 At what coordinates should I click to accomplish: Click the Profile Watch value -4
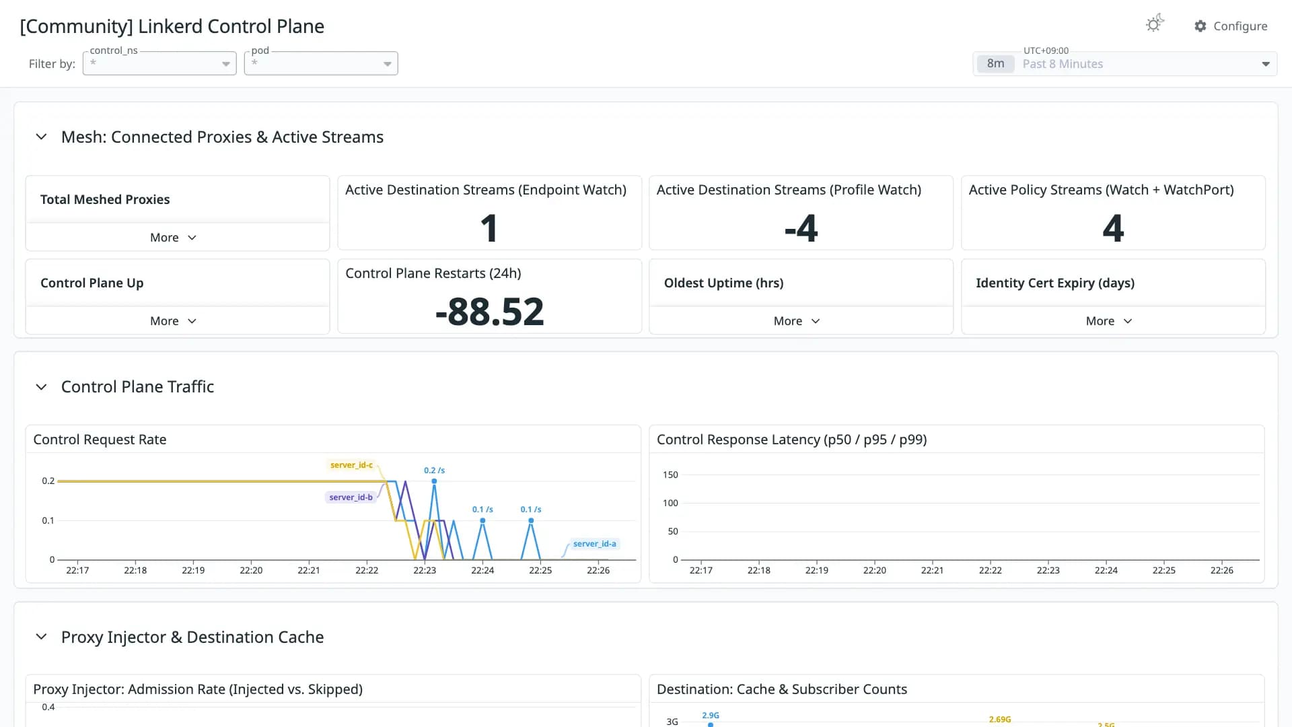tap(801, 228)
